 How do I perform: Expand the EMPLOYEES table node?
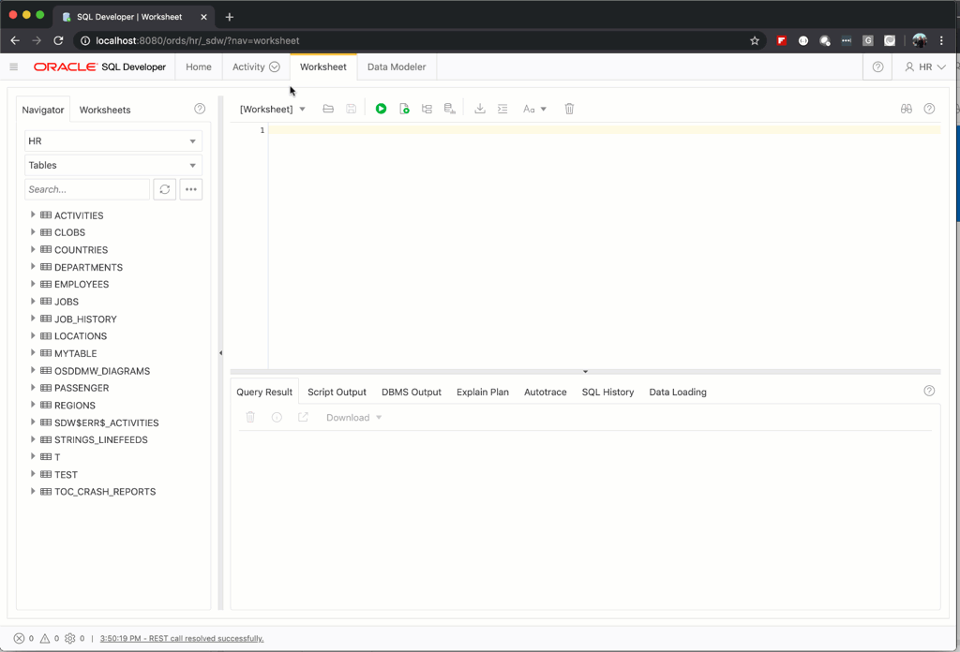click(x=34, y=284)
